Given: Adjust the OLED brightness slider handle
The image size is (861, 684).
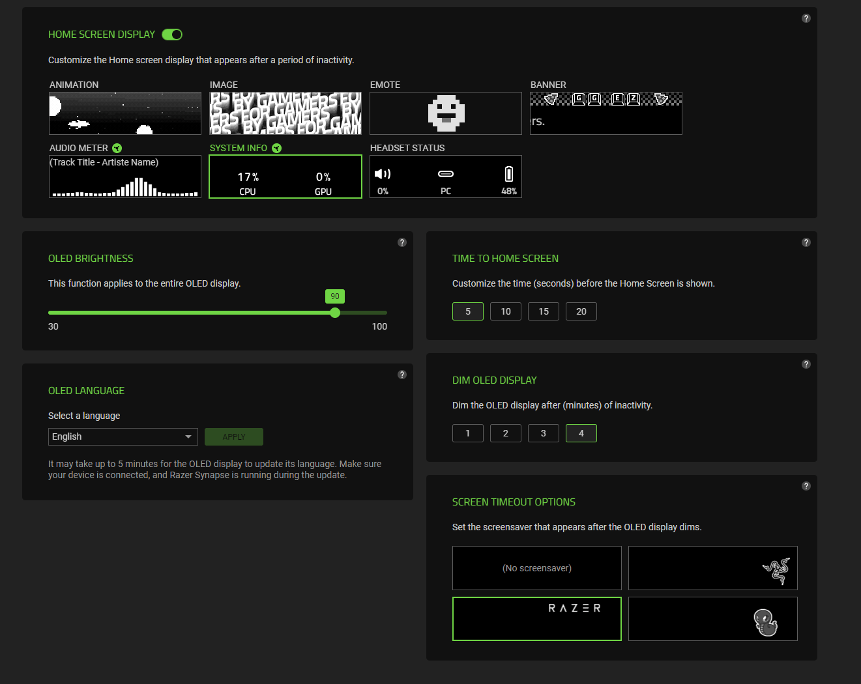Looking at the screenshot, I should [335, 313].
